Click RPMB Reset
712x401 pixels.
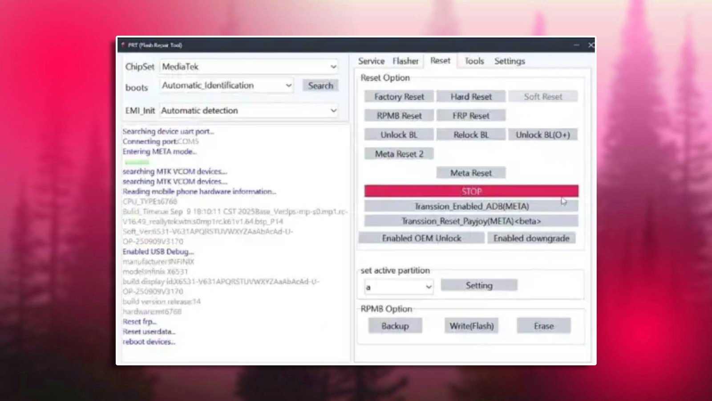[399, 115]
